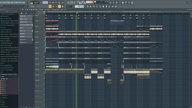This screenshot has width=192, height=108.
Task: Toggle the orange multilink controllers icon
Action: 59,6
